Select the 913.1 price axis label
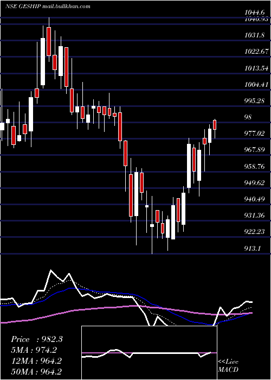This screenshot has width=271, height=380. pyautogui.click(x=253, y=248)
